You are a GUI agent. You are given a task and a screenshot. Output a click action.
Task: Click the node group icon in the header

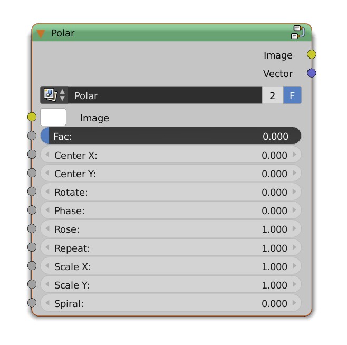(x=297, y=32)
